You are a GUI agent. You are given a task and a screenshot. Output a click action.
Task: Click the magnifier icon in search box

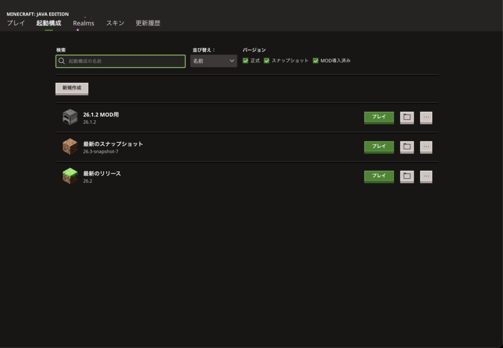61,61
